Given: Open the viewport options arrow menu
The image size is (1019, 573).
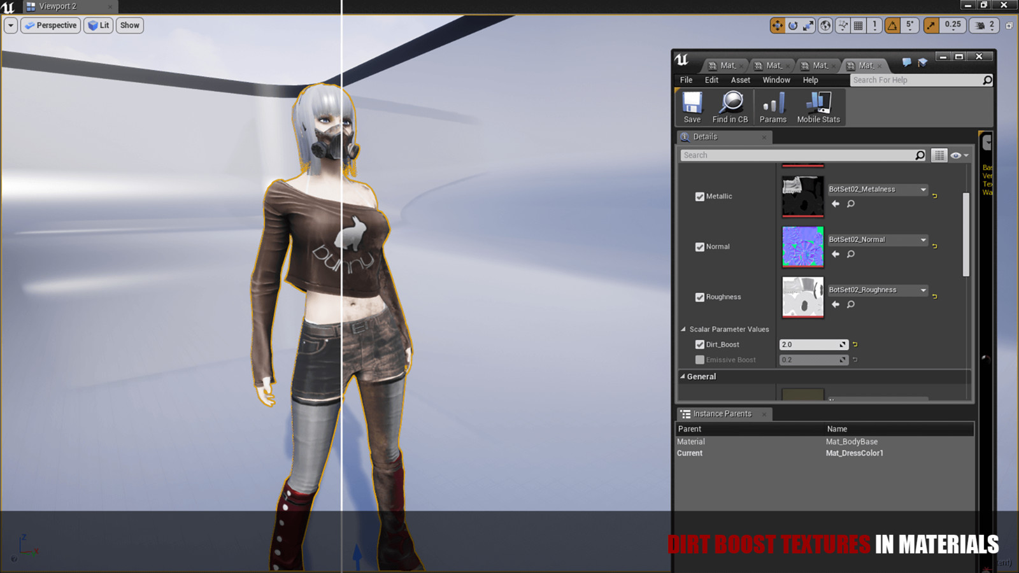Looking at the screenshot, I should click(x=11, y=25).
